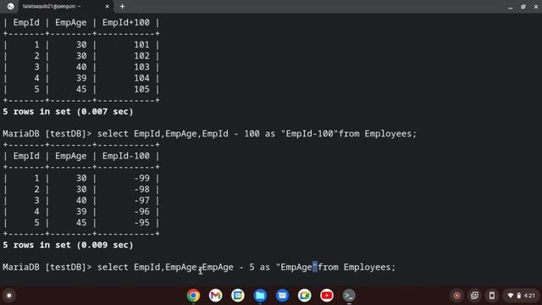Screen dimensions: 542x305
Task: Click EmpAge header in the second table
Action: coord(71,156)
